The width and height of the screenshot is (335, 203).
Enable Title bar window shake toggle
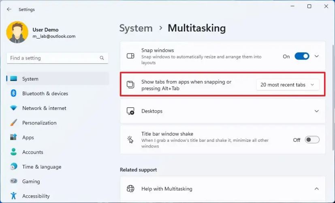(x=312, y=140)
